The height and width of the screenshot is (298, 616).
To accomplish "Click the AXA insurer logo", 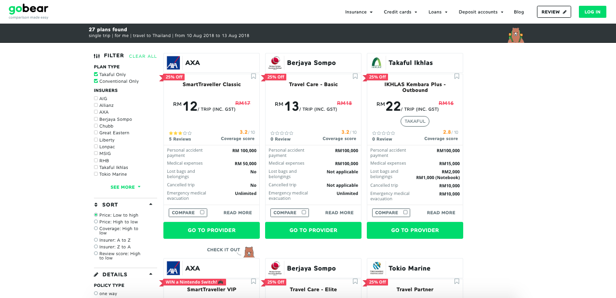I will (173, 63).
